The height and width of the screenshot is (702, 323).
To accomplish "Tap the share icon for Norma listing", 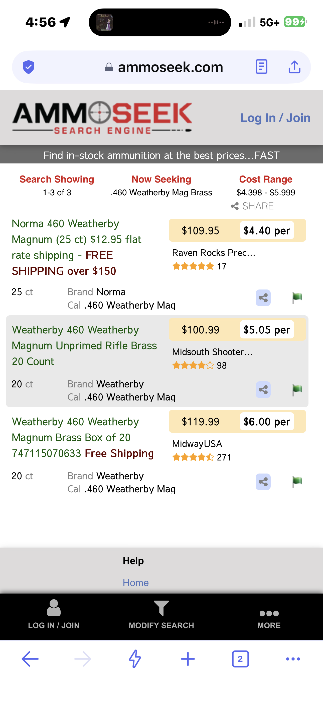I will [x=263, y=298].
